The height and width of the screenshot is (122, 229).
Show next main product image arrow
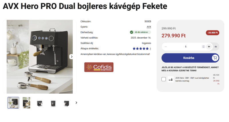pos(72,57)
